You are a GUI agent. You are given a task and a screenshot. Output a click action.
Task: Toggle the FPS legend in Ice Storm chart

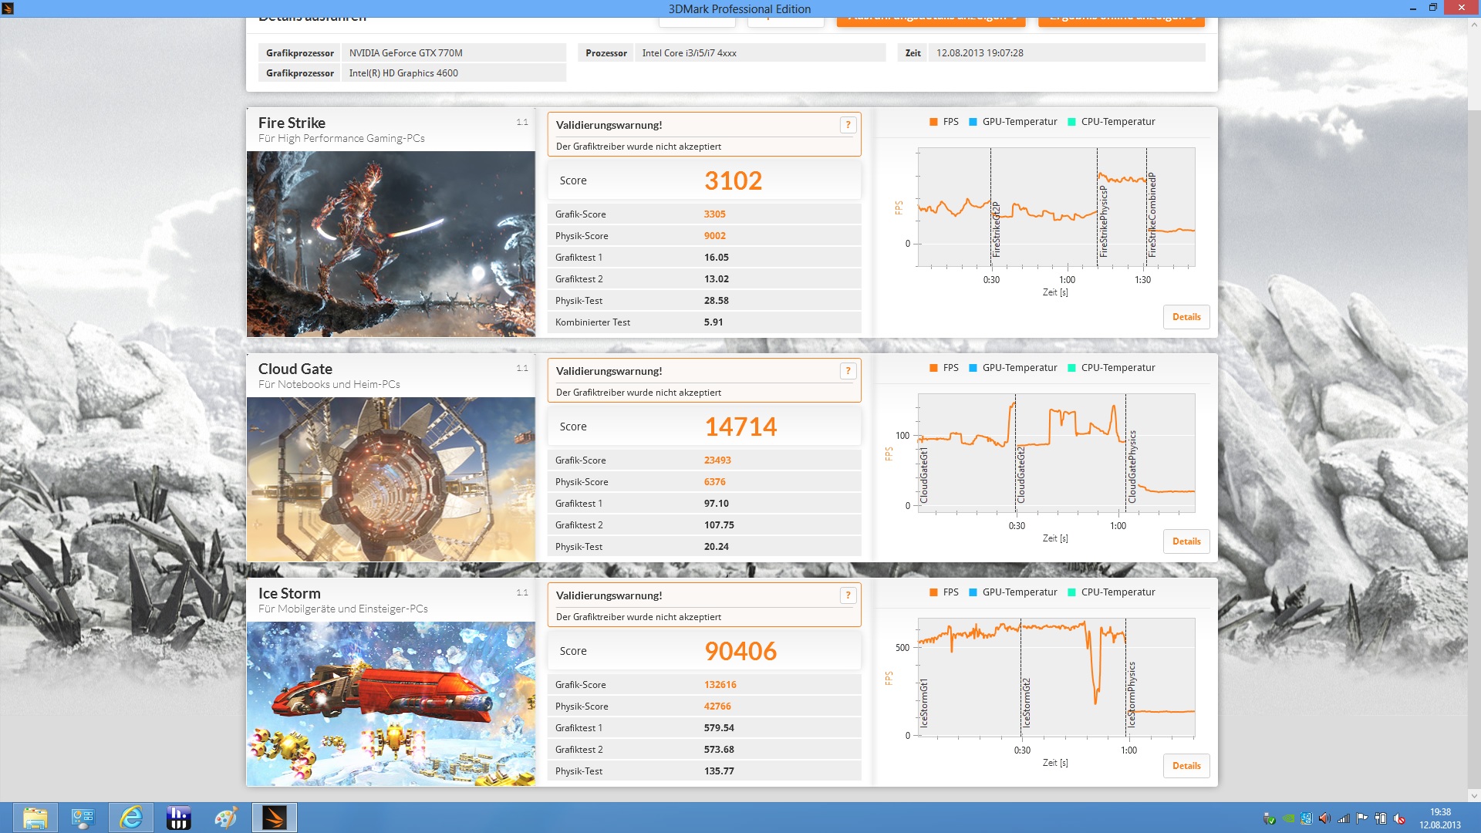[x=943, y=592]
